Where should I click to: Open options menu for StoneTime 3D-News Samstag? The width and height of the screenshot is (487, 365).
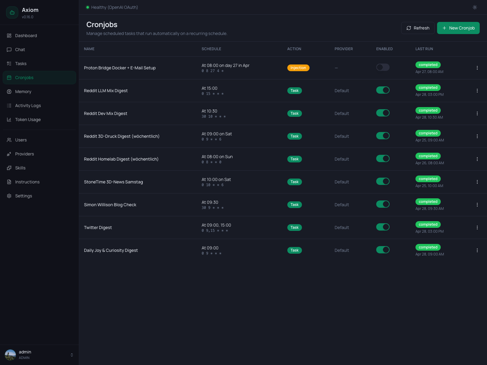click(x=477, y=182)
